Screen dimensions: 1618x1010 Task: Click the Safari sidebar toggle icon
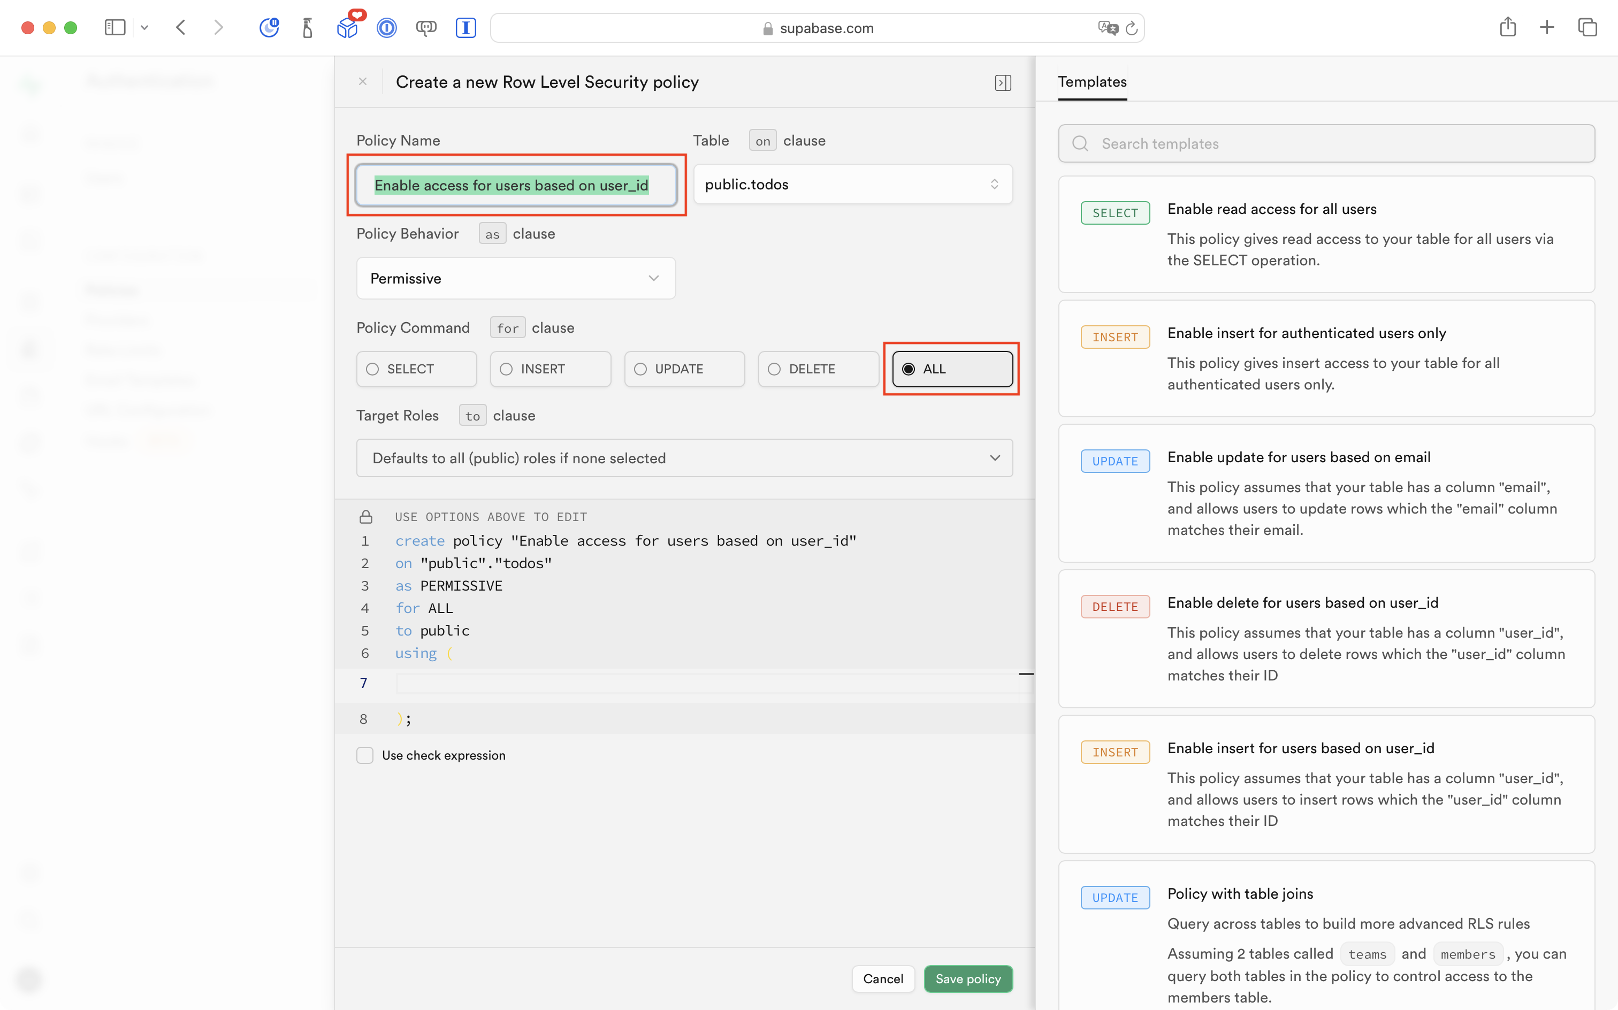(x=115, y=27)
